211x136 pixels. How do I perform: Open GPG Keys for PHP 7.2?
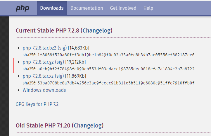(37, 104)
